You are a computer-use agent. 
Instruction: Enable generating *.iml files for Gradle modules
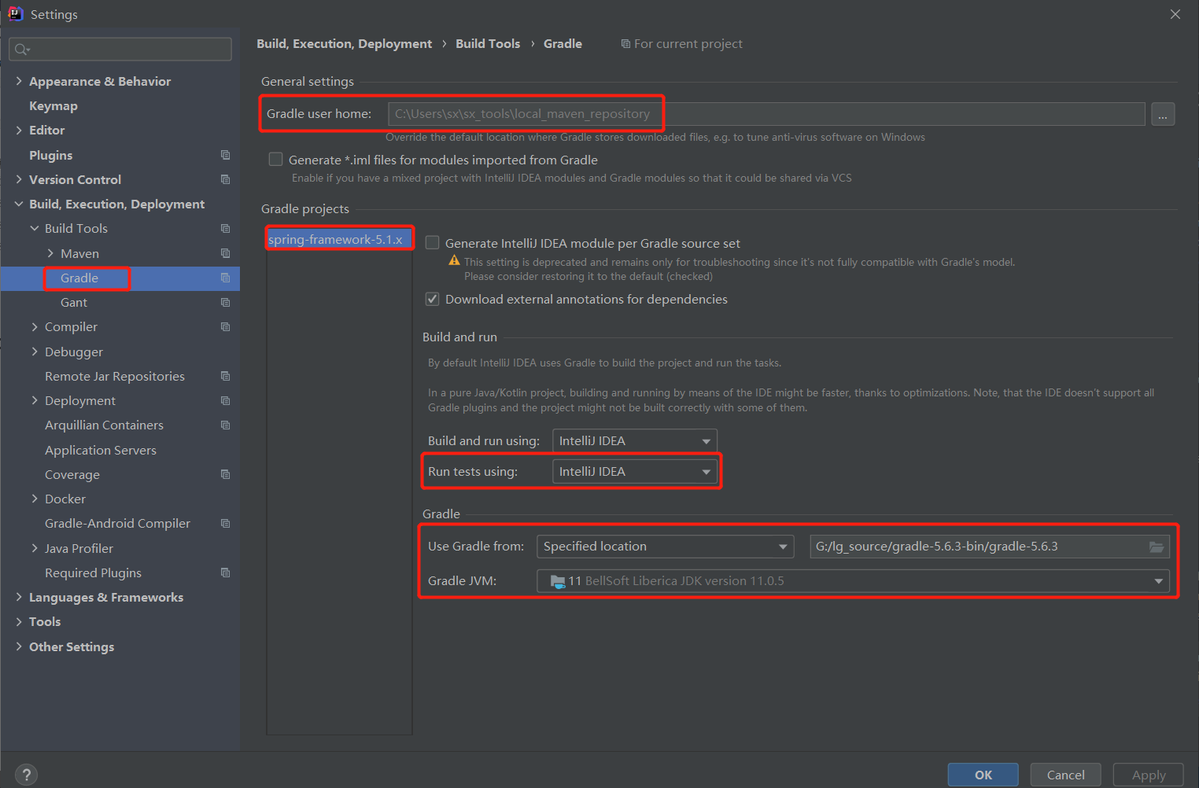pos(275,159)
